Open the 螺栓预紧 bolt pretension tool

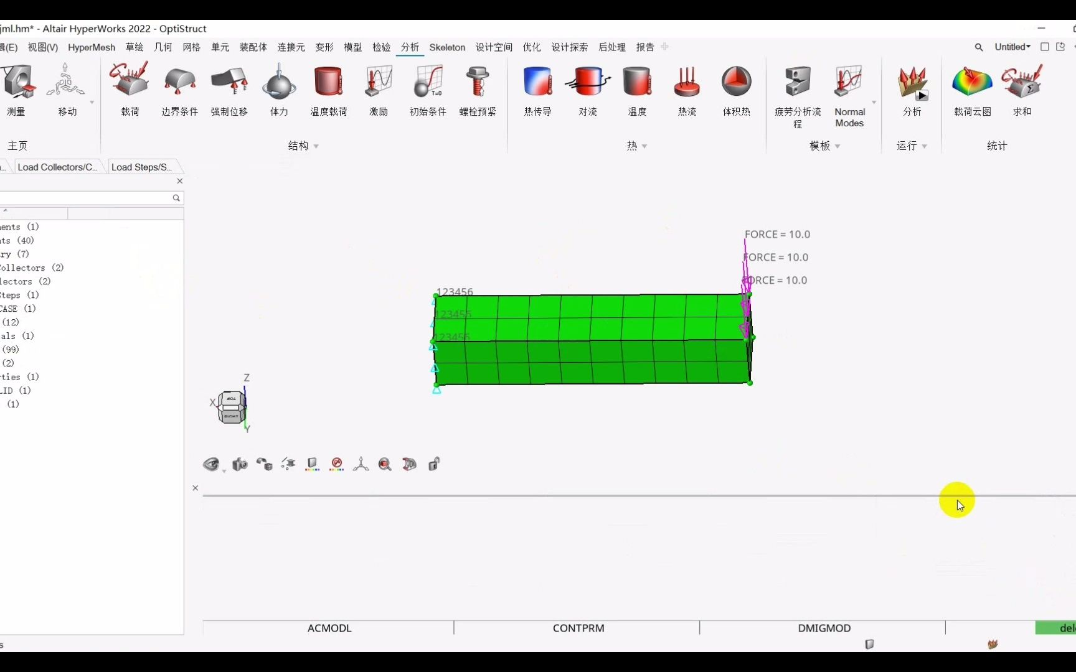478,87
